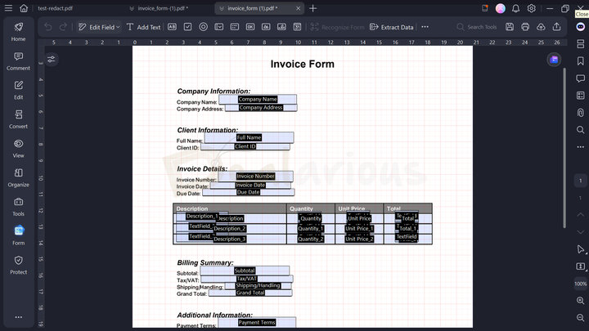The height and width of the screenshot is (331, 589).
Task: Open the form fields list panel
Action: (x=580, y=96)
